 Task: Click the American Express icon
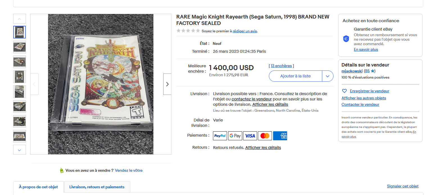point(280,136)
